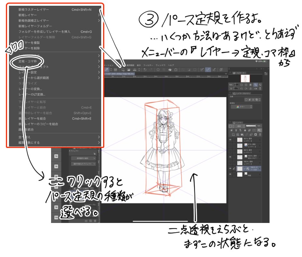Show レイヤー1 using its visibility box
The width and height of the screenshot is (302, 257).
[230, 151]
